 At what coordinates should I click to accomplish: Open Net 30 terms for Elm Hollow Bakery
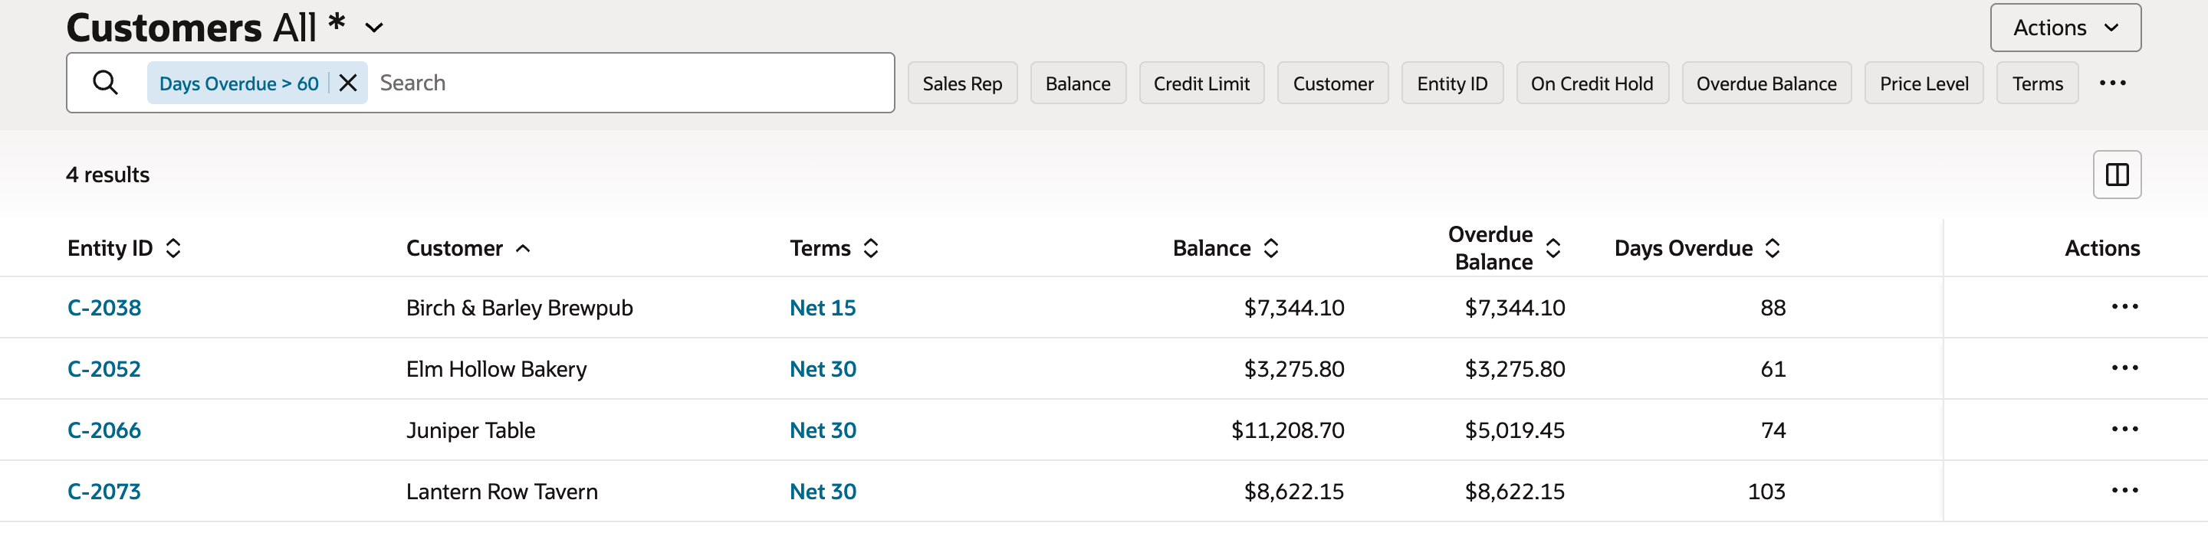[823, 369]
